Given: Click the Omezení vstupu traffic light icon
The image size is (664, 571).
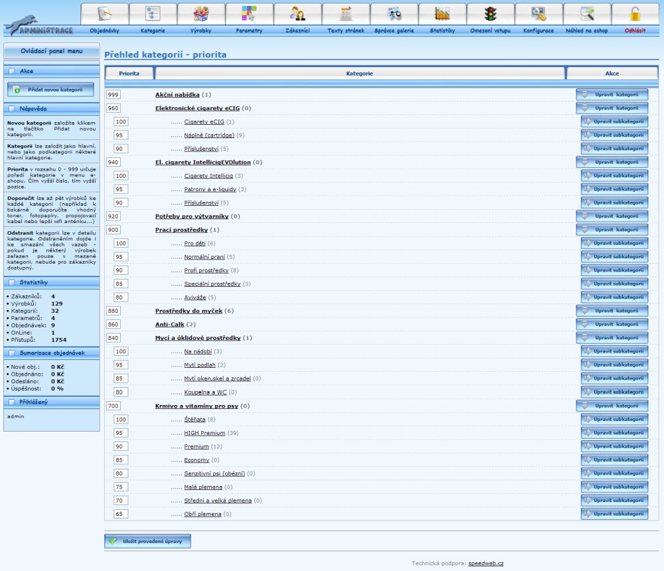Looking at the screenshot, I should (491, 14).
